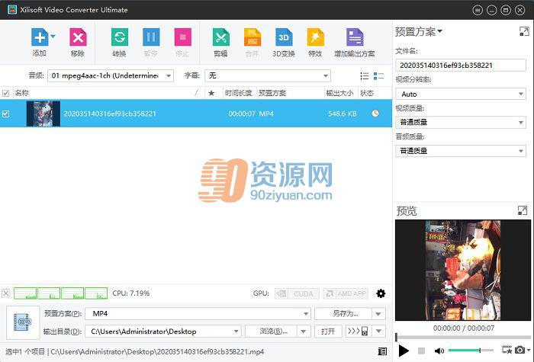Screen dimensions: 534x362
Task: Open the title bar menu button
Action: tap(478, 11)
